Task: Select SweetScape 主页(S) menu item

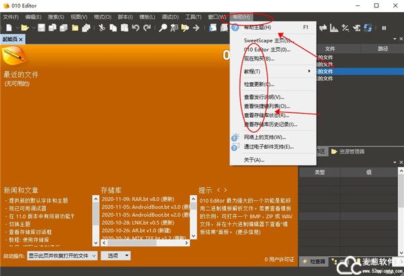Action: coord(273,40)
